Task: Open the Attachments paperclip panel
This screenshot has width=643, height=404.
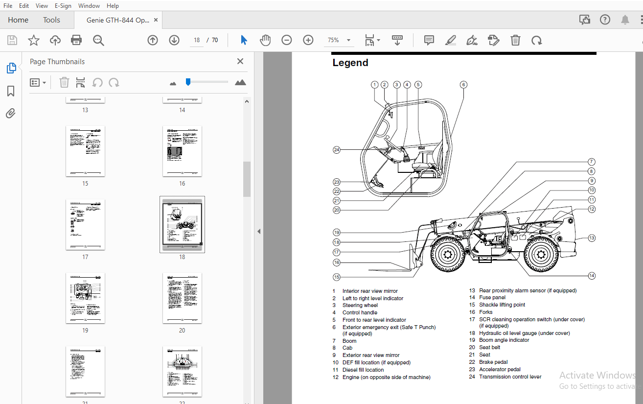Action: click(x=11, y=114)
